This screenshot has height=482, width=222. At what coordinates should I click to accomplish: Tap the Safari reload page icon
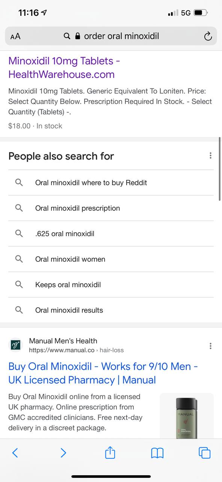coord(208,36)
